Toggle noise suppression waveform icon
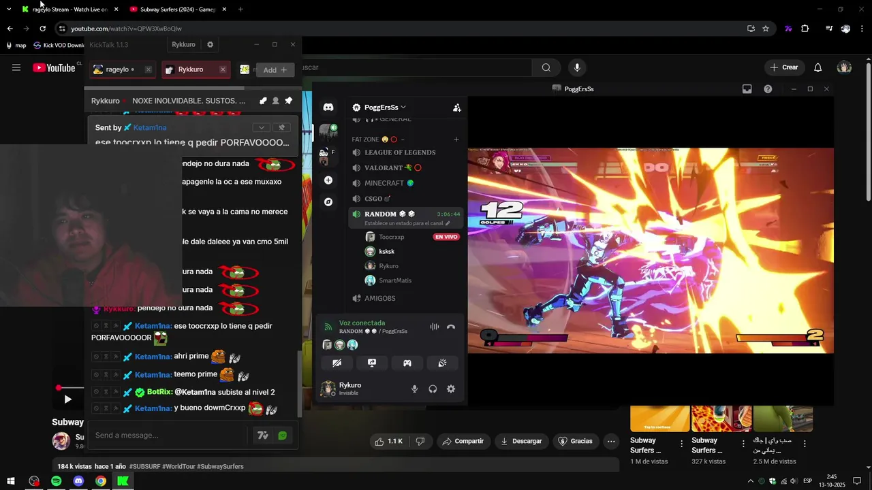Image resolution: width=872 pixels, height=490 pixels. (435, 327)
